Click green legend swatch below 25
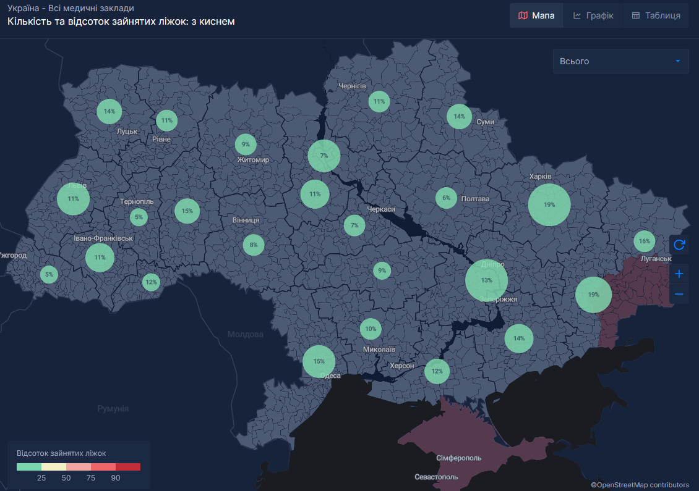The width and height of the screenshot is (699, 491). [x=29, y=467]
